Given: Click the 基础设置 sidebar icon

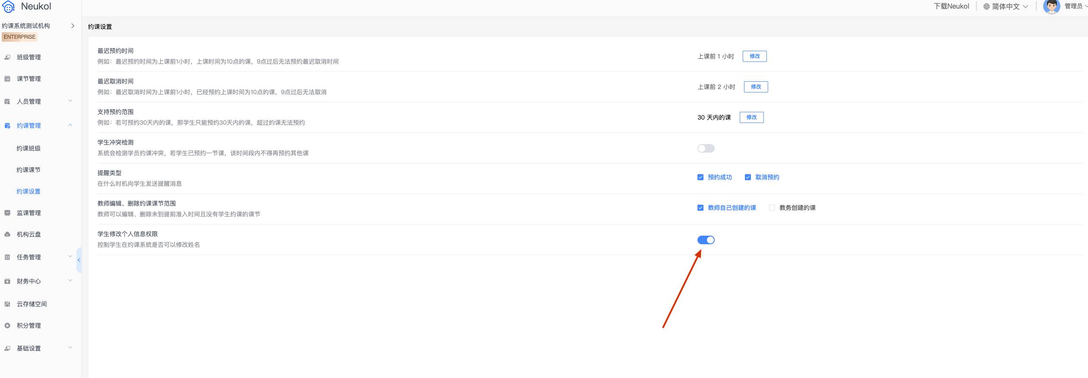Looking at the screenshot, I should 7,348.
